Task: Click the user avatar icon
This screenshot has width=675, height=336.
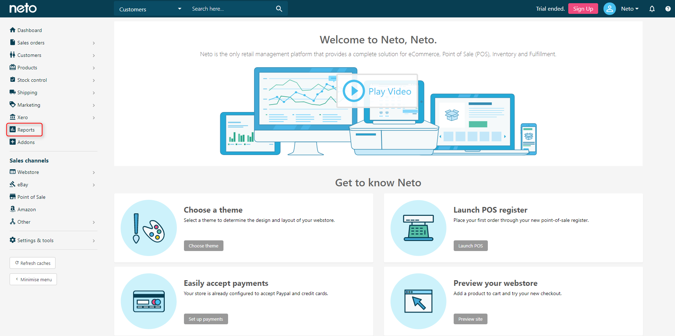Action: 610,9
